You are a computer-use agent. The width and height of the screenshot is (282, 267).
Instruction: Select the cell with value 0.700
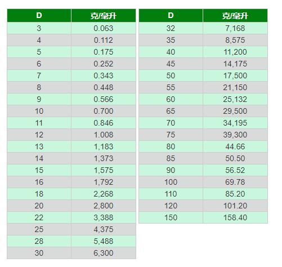click(104, 111)
